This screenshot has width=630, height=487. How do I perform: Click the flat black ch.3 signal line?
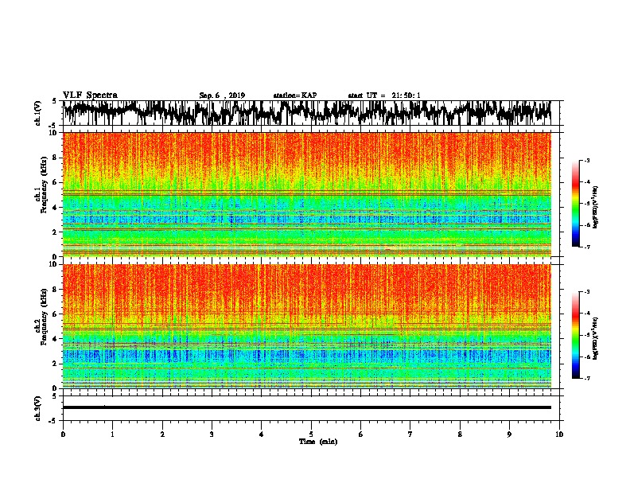(x=307, y=407)
